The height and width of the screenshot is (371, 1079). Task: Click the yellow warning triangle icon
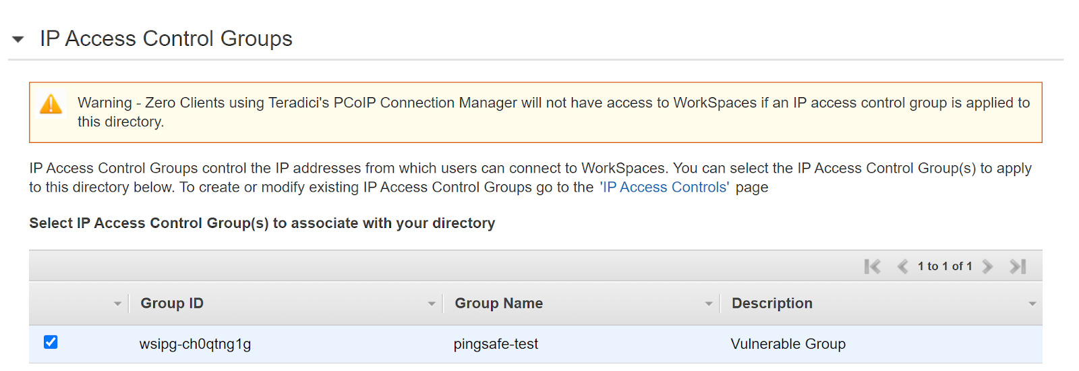pos(51,105)
